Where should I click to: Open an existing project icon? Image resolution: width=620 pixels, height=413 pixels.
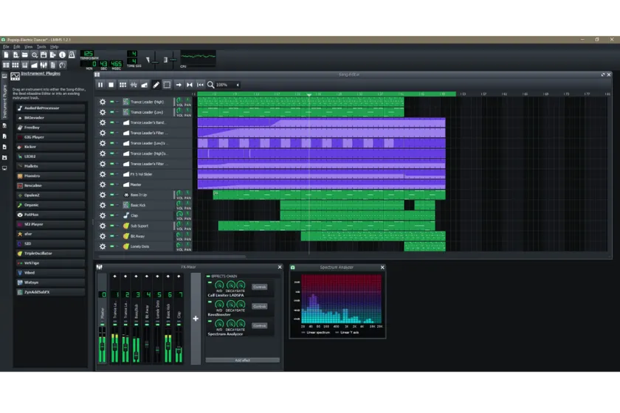(25, 55)
